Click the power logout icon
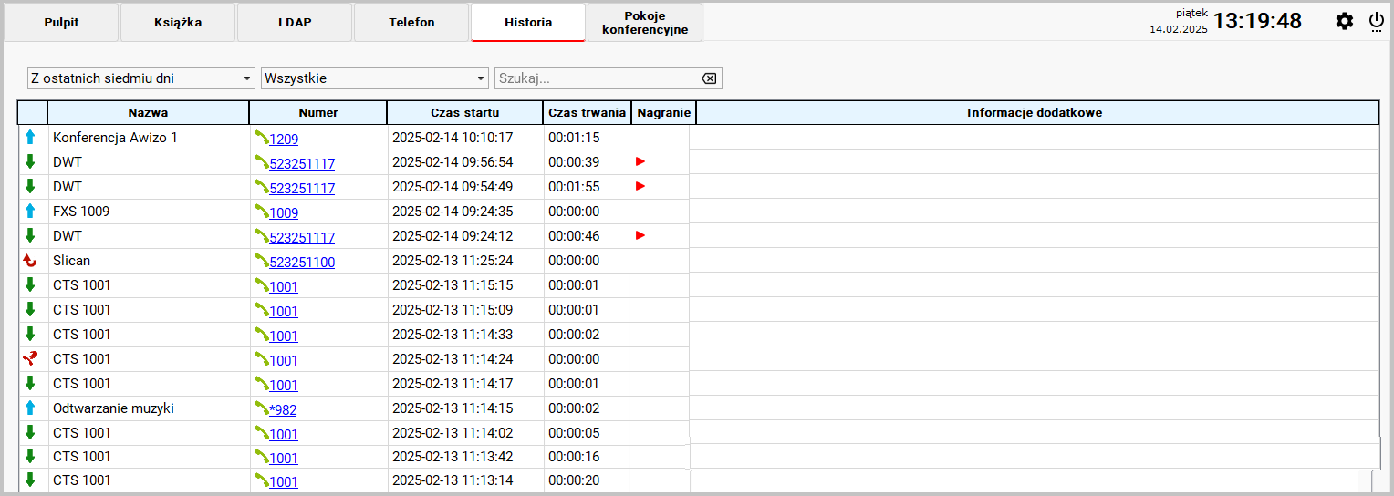Viewport: 1394px width, 496px height. tap(1377, 21)
